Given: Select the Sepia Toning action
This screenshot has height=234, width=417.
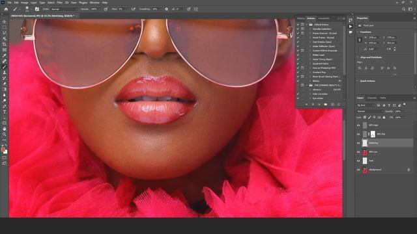Looking at the screenshot, I should [x=322, y=59].
